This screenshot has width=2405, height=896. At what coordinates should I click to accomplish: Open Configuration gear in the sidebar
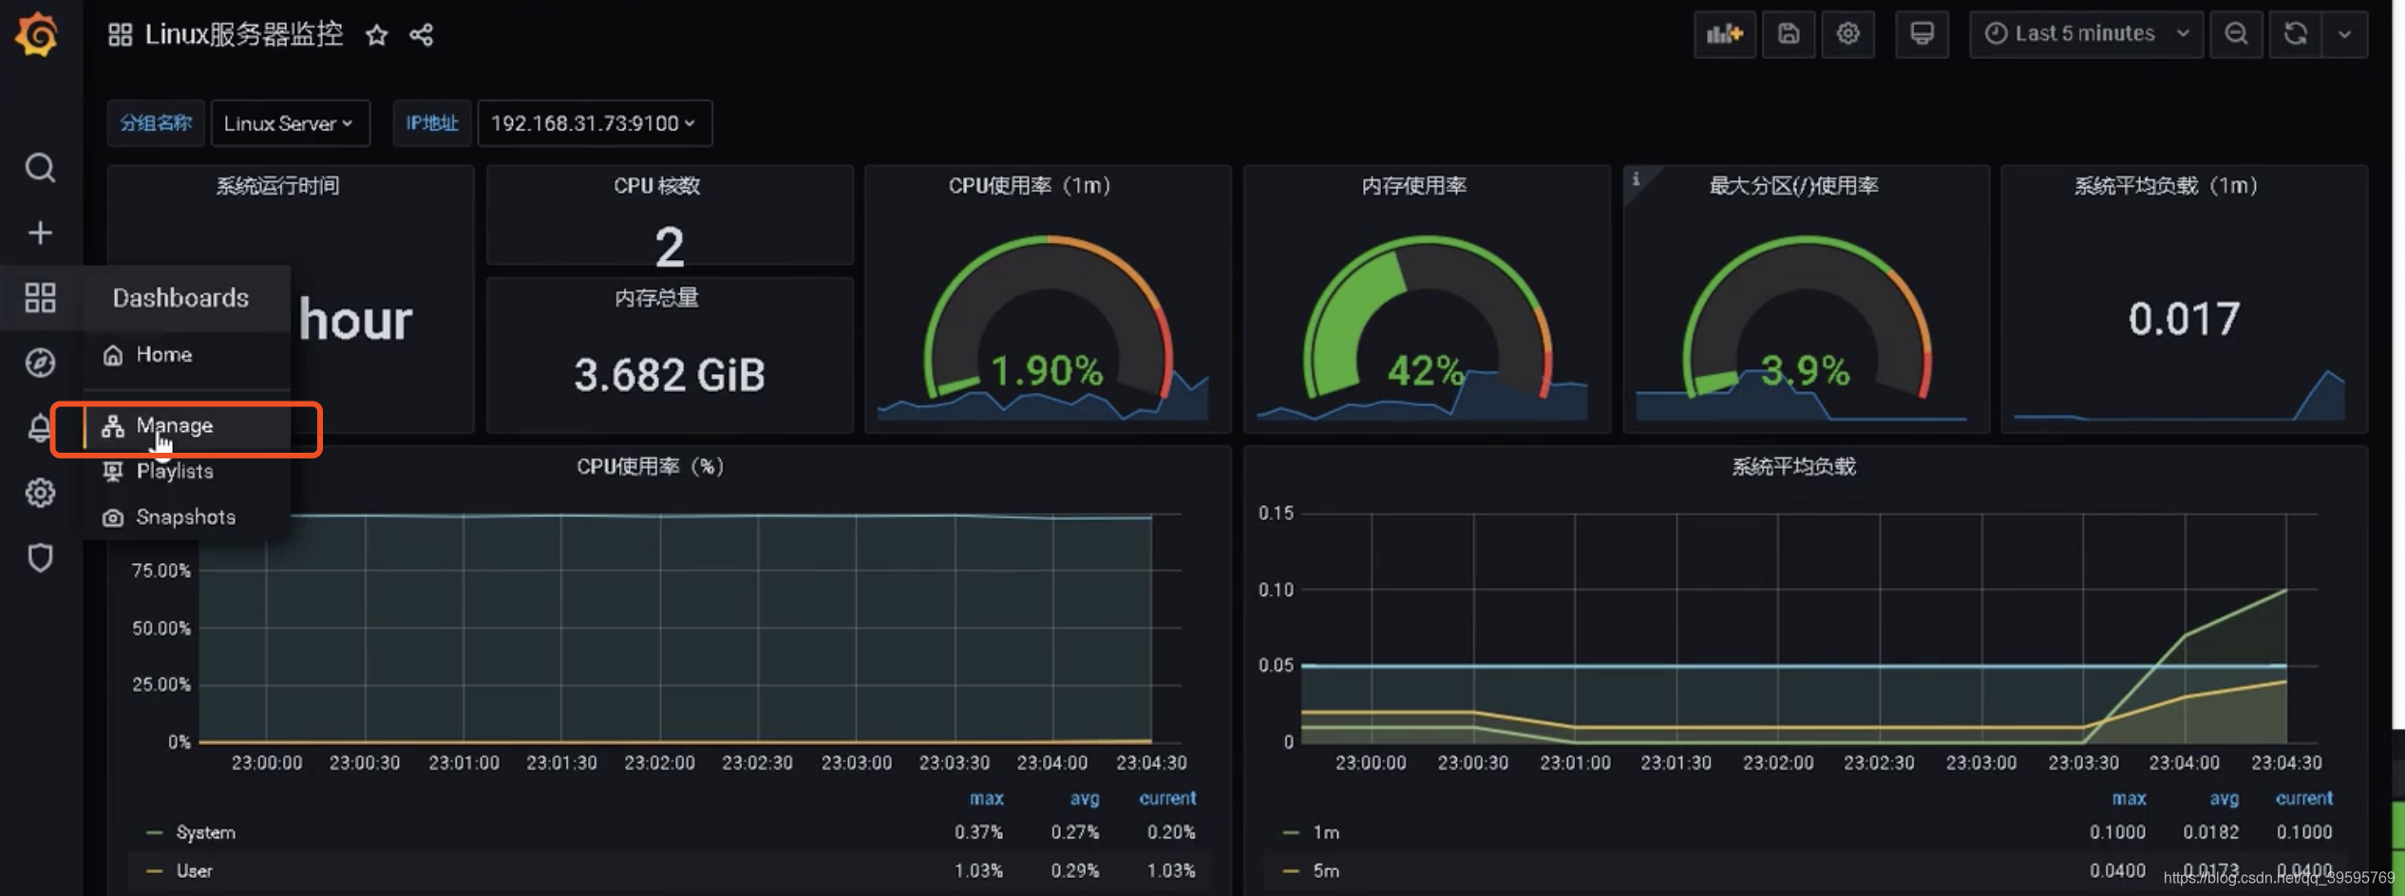click(x=40, y=493)
